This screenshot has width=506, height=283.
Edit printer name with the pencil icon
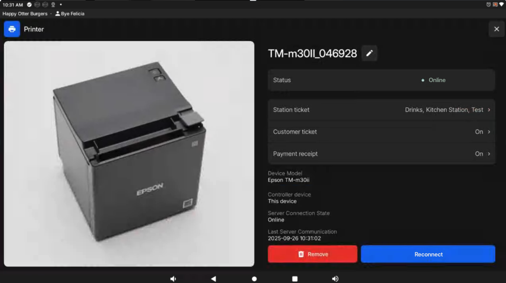pos(369,54)
